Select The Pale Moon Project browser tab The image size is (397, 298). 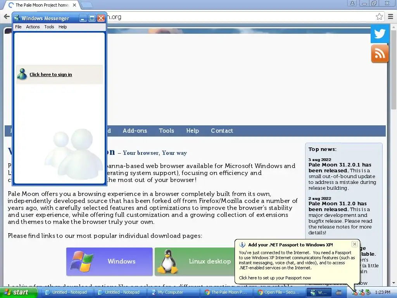[42, 5]
